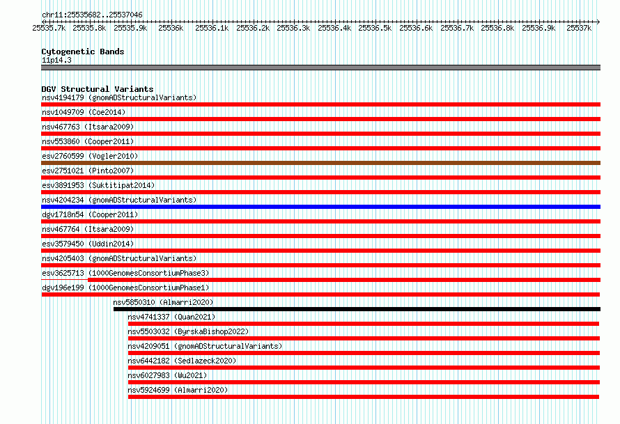Image resolution: width=620 pixels, height=424 pixels.
Task: Click the nsv4205403 gnomADStructuralVariants label
Action: coord(119,258)
